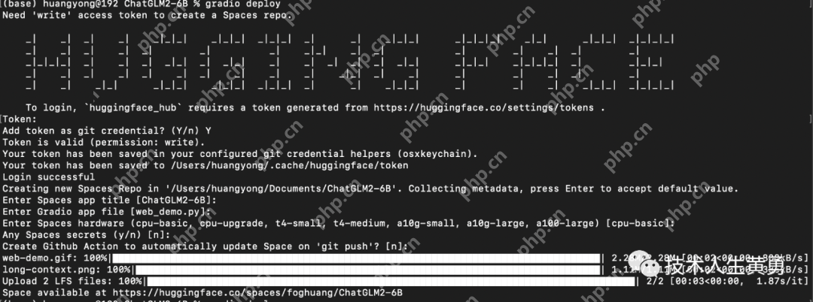Click the Gradio app file web_demo.py prompt
This screenshot has width=813, height=302.
point(107,212)
